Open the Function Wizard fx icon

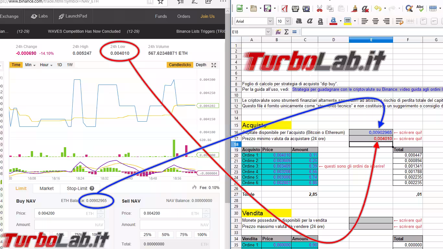coord(278,32)
